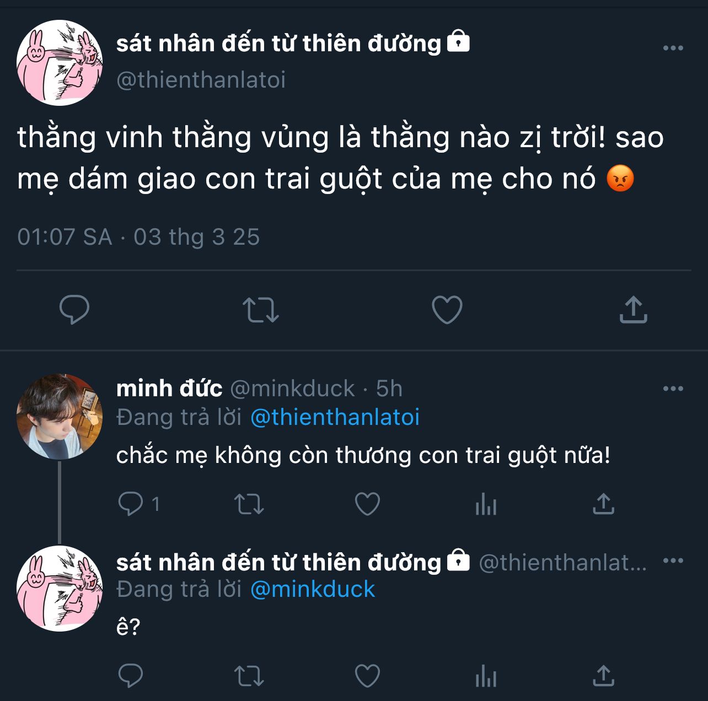Open minh đức's profile photo
The width and height of the screenshot is (708, 701).
[x=60, y=417]
